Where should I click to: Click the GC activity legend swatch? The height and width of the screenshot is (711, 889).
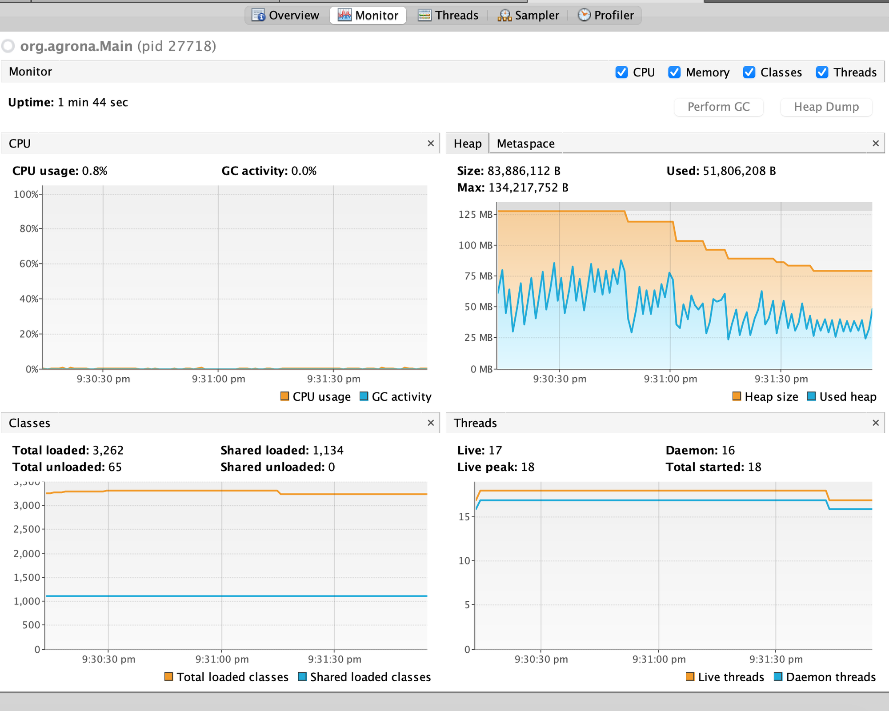364,396
